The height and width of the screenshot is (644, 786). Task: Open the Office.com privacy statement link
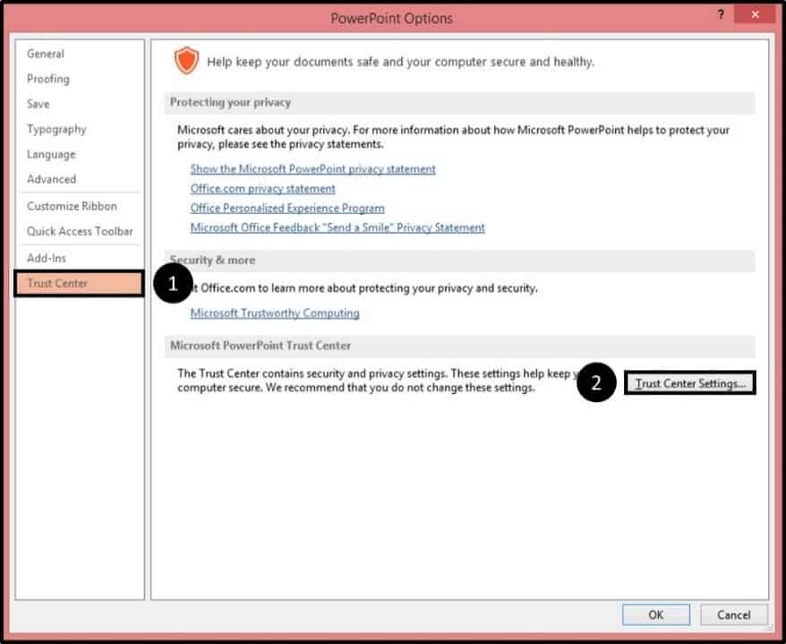262,189
